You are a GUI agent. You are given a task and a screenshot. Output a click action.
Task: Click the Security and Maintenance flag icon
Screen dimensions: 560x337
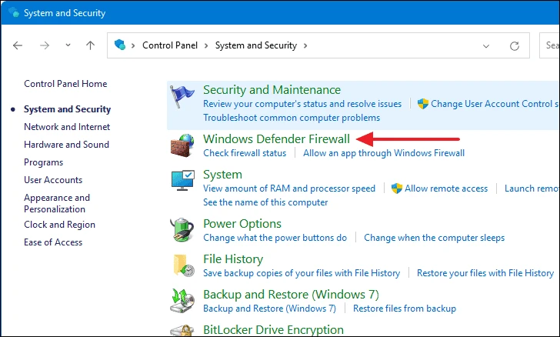[x=183, y=102]
